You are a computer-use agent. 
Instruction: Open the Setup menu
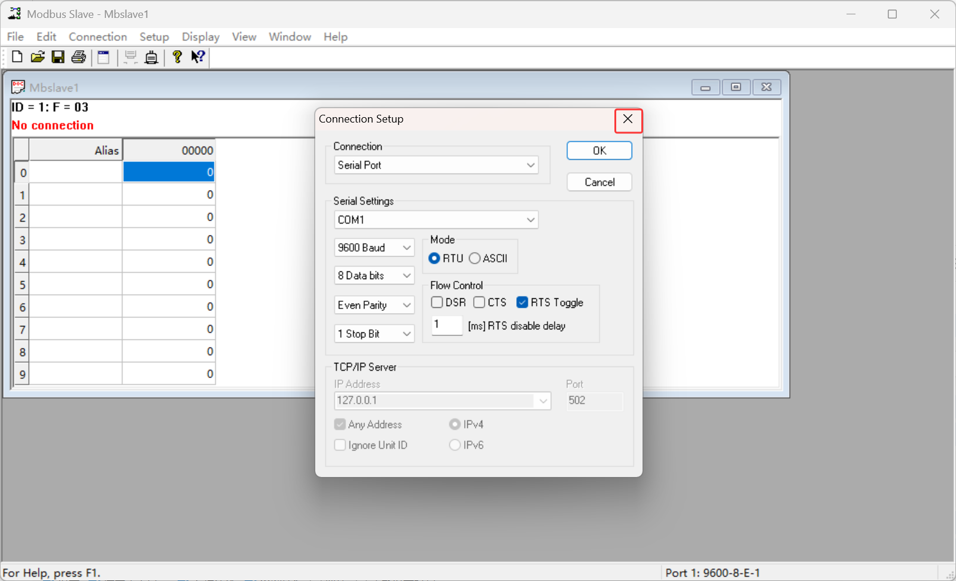coord(154,36)
